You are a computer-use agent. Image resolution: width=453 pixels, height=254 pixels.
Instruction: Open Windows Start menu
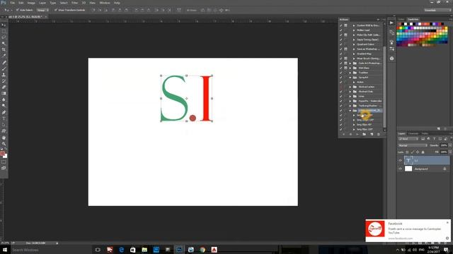click(5, 250)
